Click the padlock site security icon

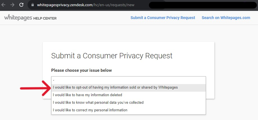pos(33,5)
